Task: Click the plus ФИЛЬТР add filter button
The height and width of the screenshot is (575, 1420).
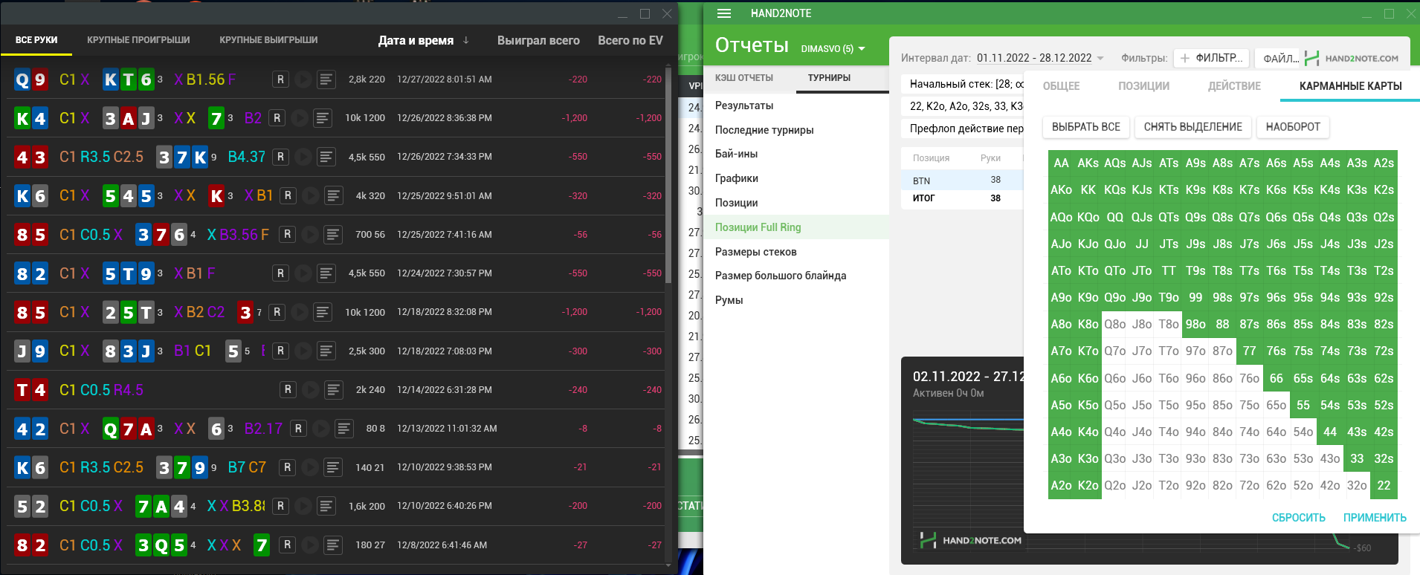Action: pyautogui.click(x=1211, y=58)
